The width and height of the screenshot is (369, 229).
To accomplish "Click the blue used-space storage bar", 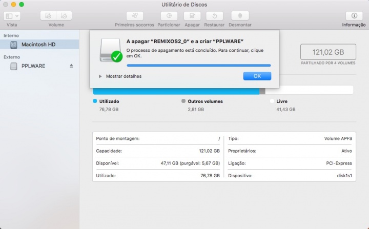I will pyautogui.click(x=175, y=91).
